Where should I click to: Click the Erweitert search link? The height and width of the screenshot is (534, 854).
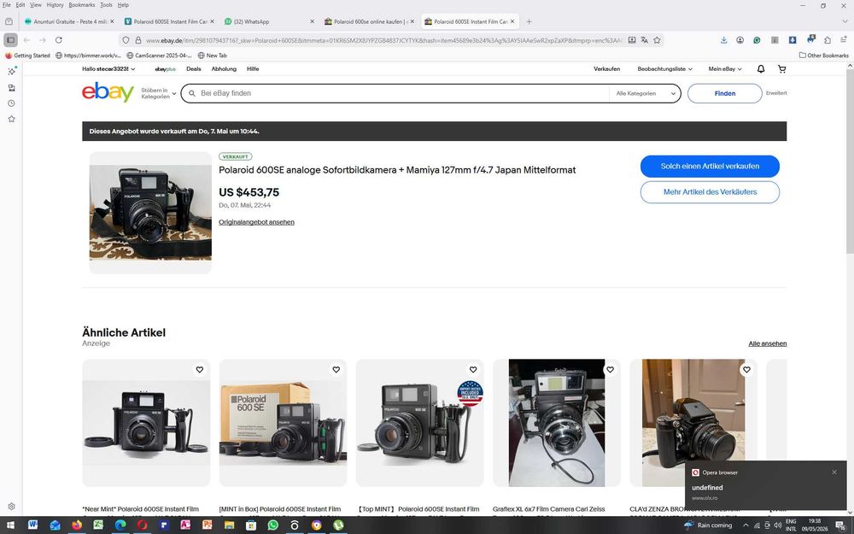click(776, 93)
